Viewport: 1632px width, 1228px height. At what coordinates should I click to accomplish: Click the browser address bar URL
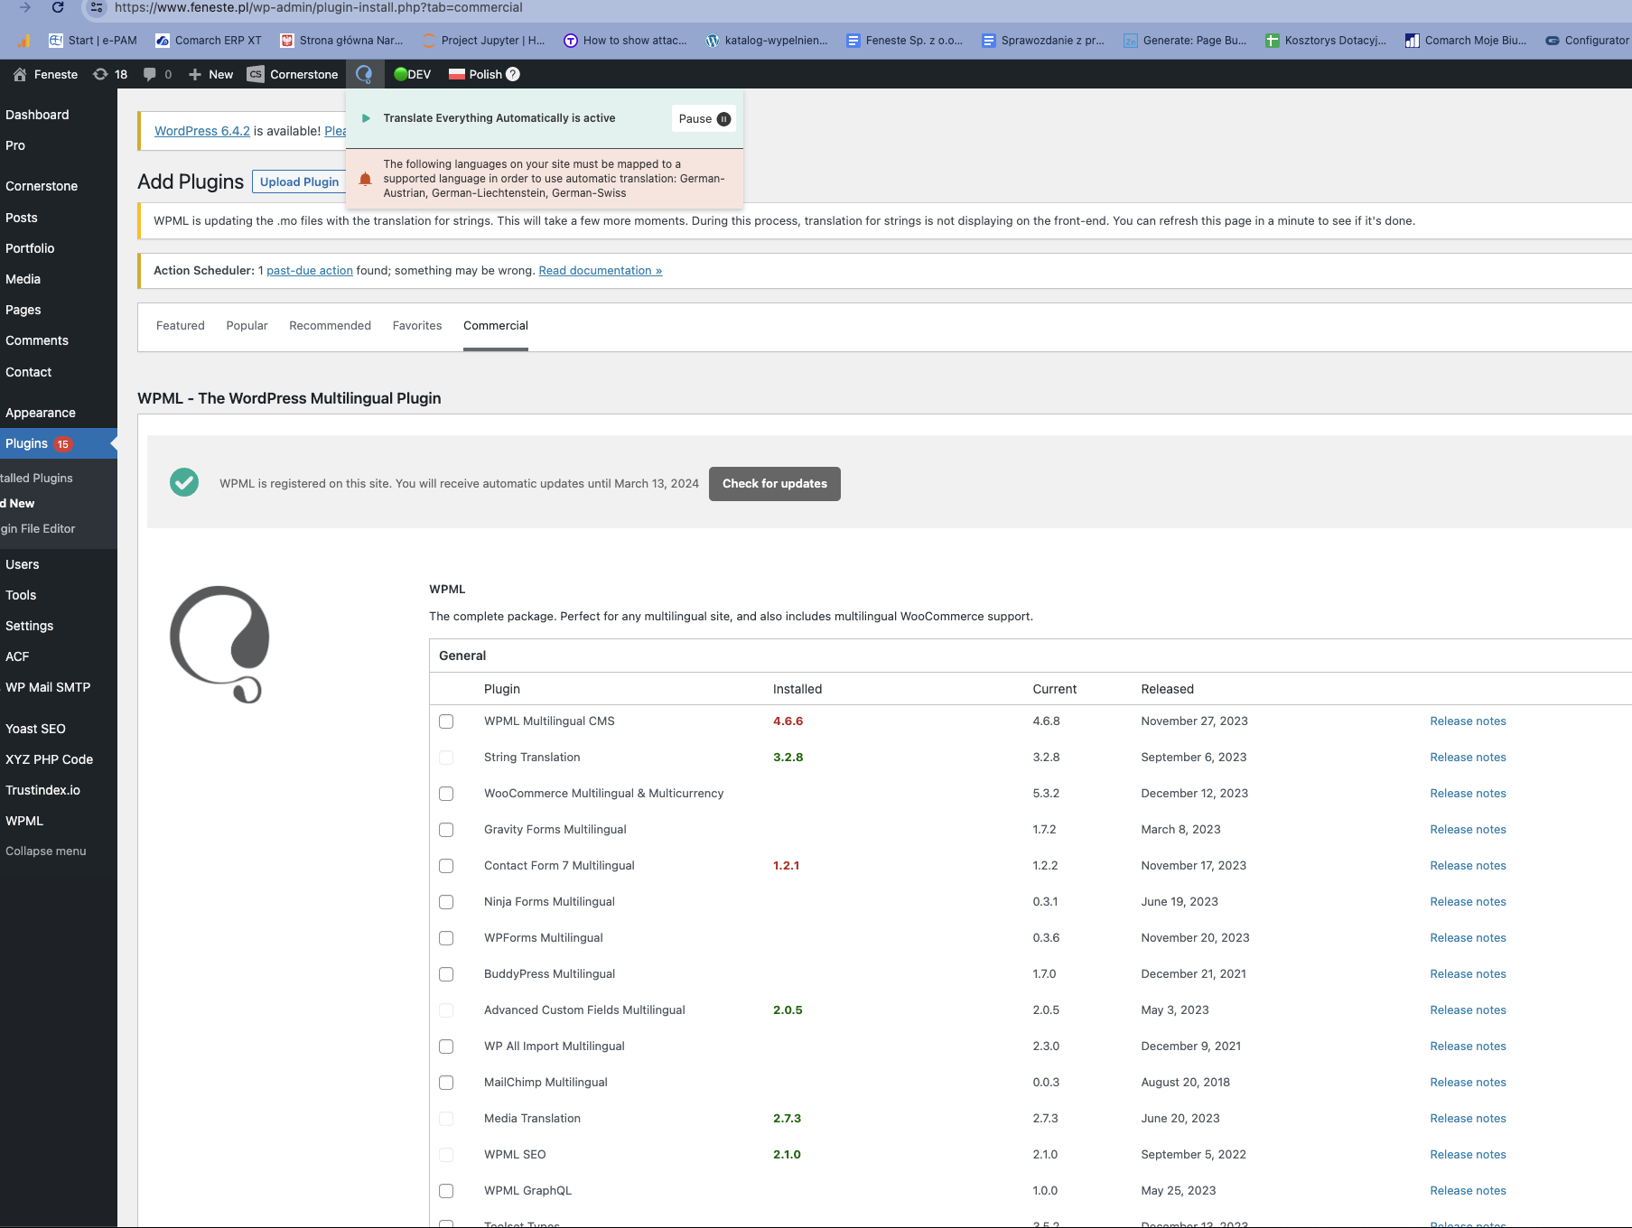point(319,7)
